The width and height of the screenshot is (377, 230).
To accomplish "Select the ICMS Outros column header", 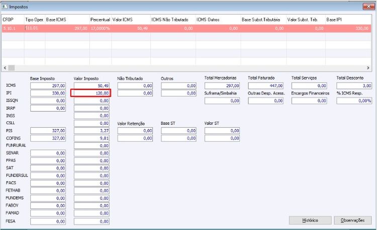I will 218,20.
